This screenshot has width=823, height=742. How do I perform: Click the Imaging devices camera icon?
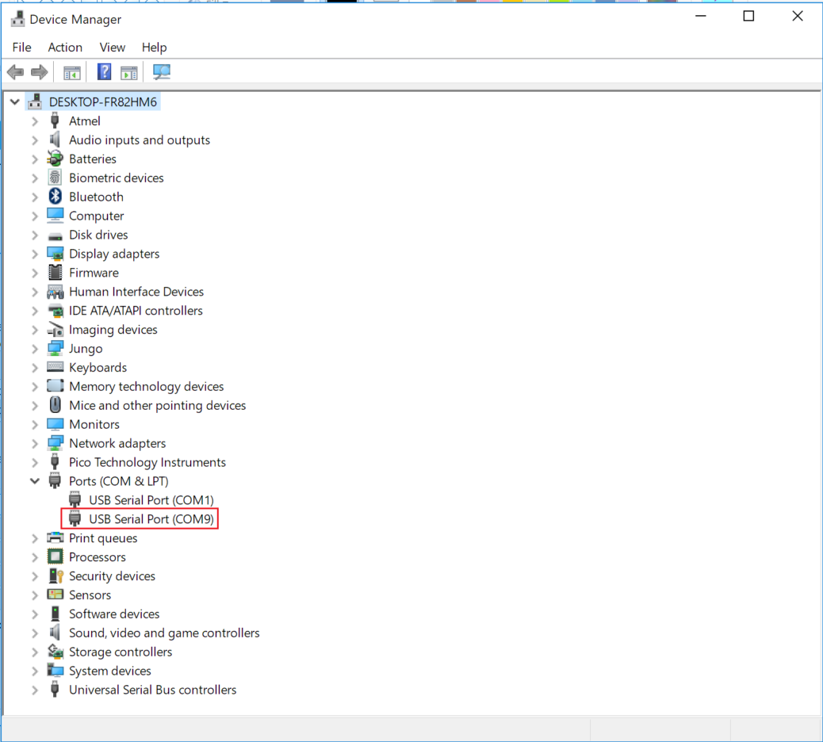[55, 329]
